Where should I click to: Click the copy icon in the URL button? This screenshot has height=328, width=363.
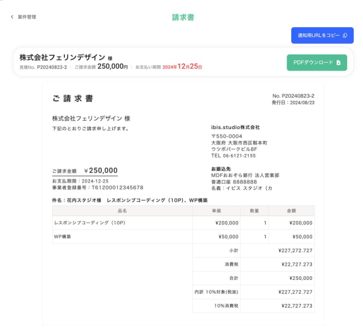[x=345, y=35]
